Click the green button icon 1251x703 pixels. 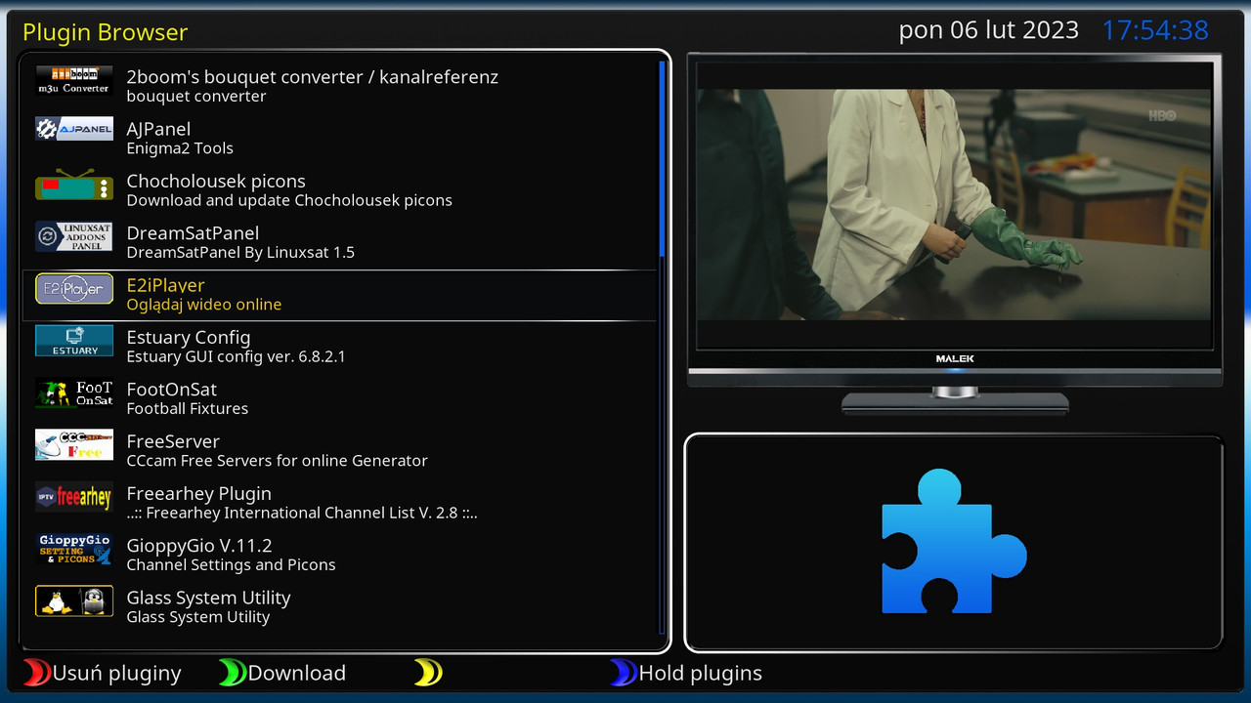pyautogui.click(x=233, y=673)
